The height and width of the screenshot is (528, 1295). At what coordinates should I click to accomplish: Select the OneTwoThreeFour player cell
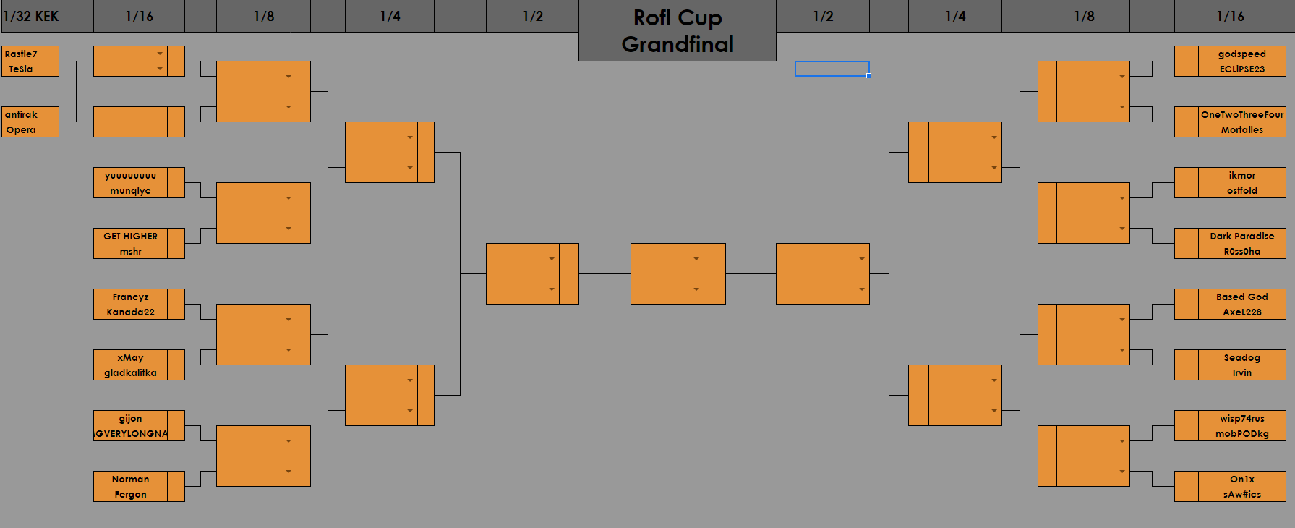click(1241, 114)
